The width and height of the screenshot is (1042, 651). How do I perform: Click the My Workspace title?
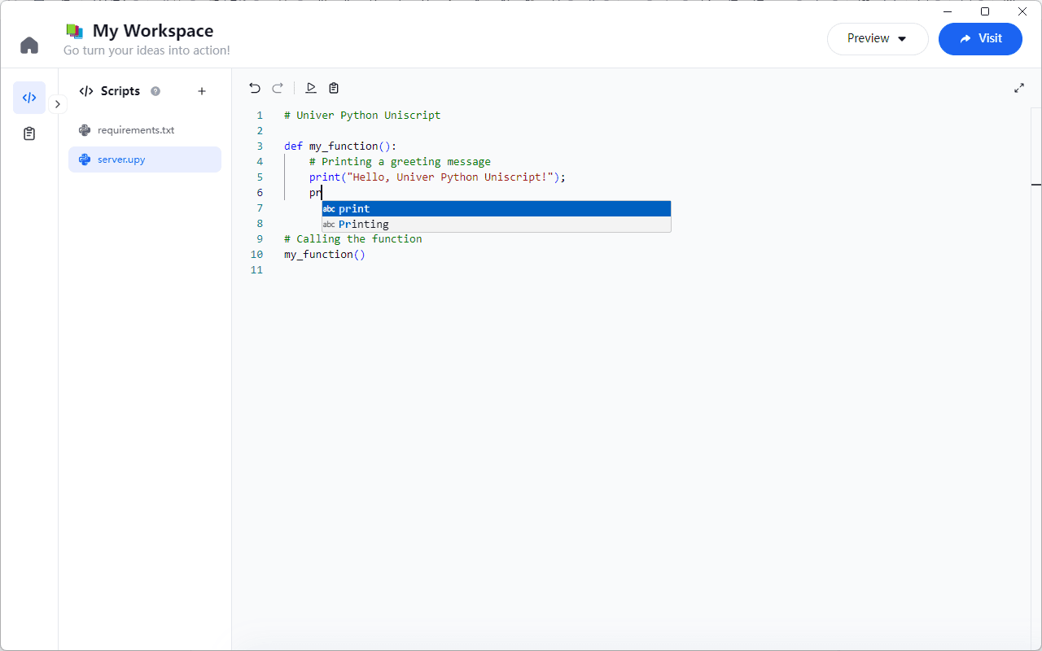(x=153, y=31)
